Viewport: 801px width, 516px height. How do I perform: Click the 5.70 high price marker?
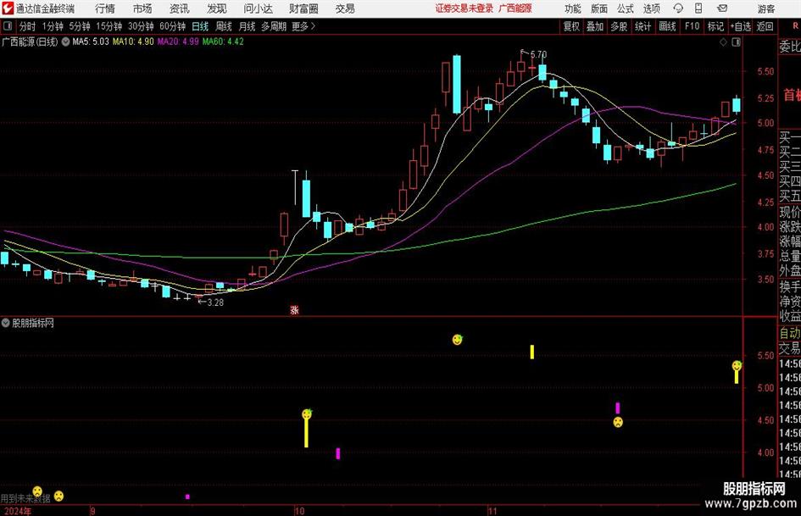coord(538,54)
